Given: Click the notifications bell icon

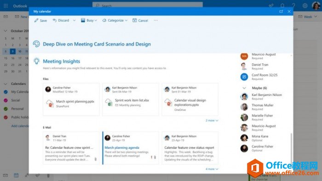Looking at the screenshot, I should (282, 6).
